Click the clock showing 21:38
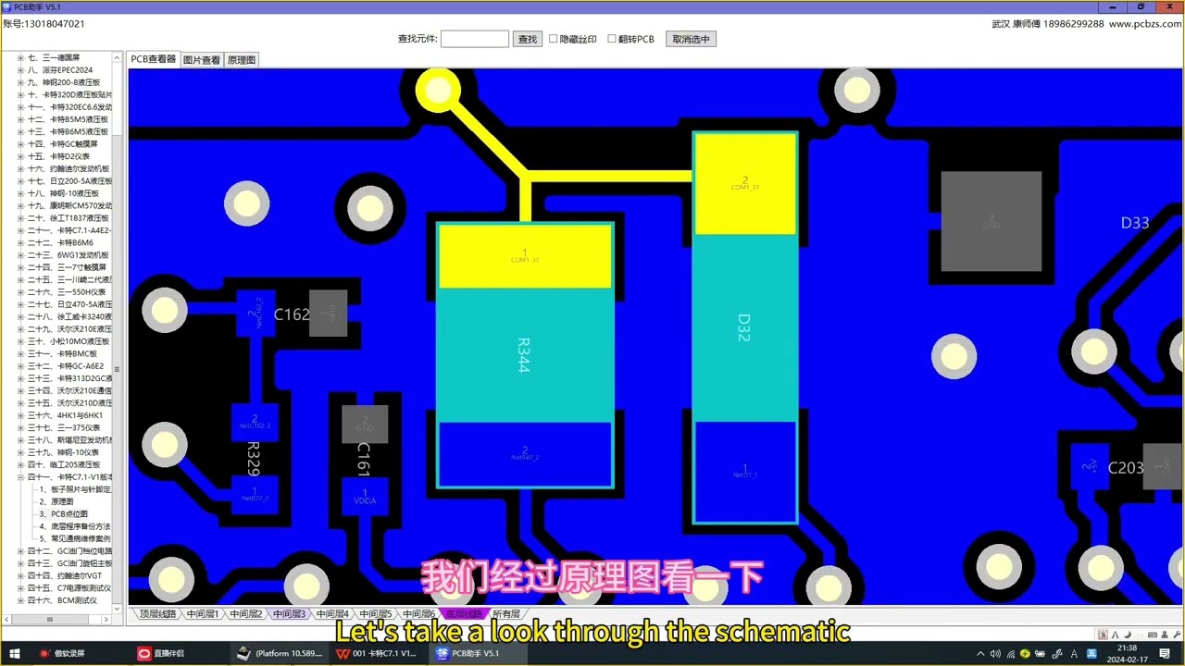The image size is (1185, 666). [x=1127, y=653]
